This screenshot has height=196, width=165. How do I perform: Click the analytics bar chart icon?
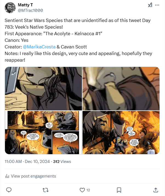7,176
